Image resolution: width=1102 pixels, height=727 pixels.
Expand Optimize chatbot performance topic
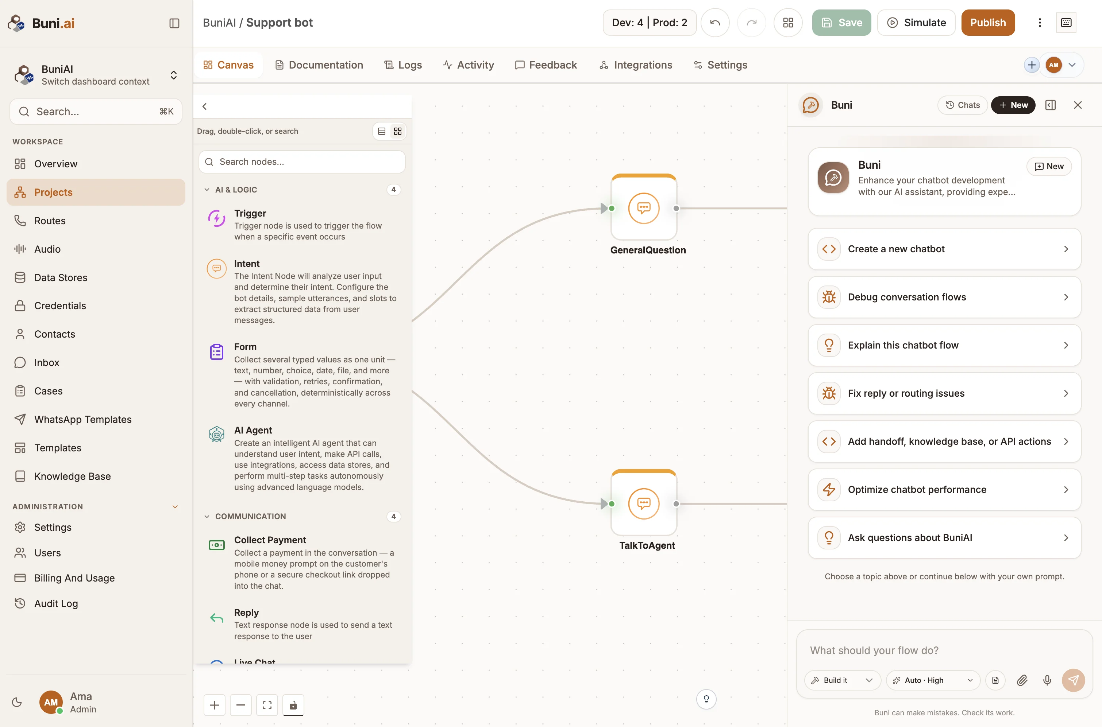click(944, 490)
